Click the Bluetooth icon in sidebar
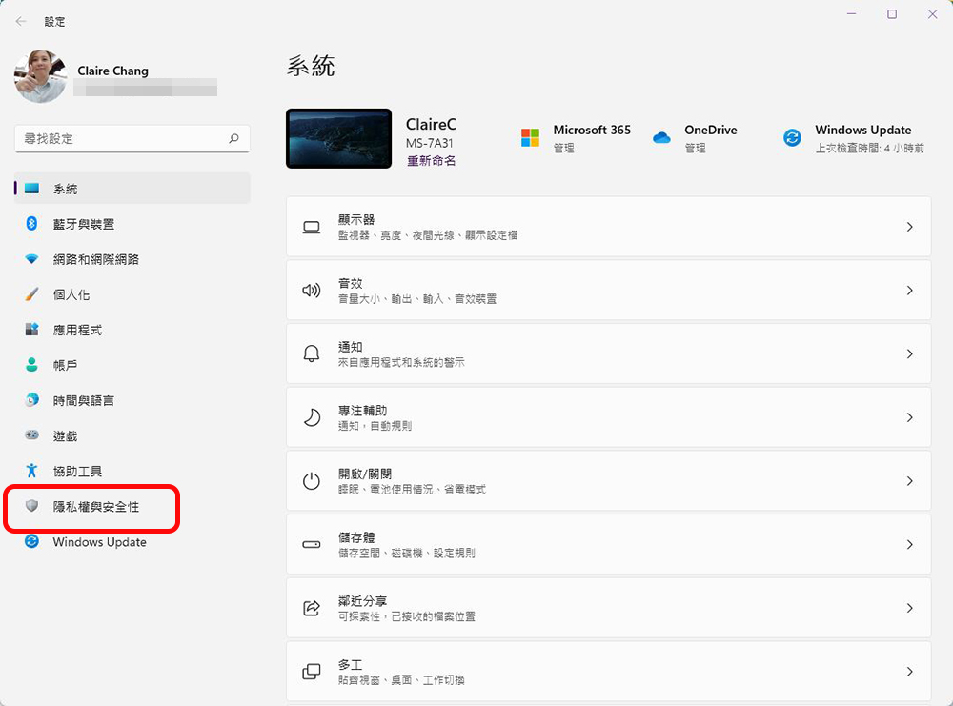The height and width of the screenshot is (706, 953). 31,224
